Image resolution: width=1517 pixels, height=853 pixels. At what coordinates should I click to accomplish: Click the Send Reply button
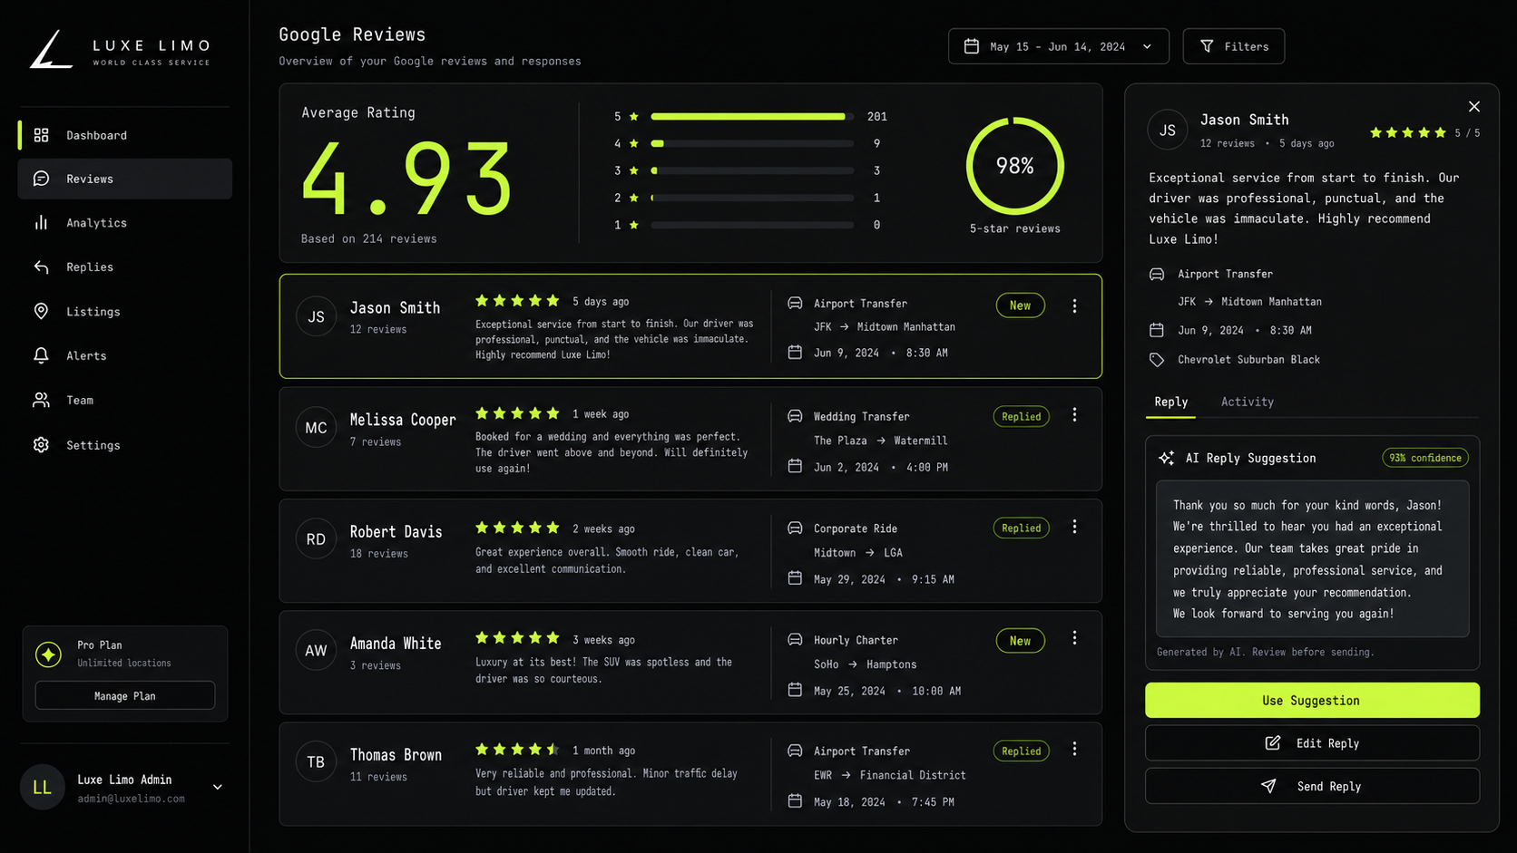coord(1312,786)
